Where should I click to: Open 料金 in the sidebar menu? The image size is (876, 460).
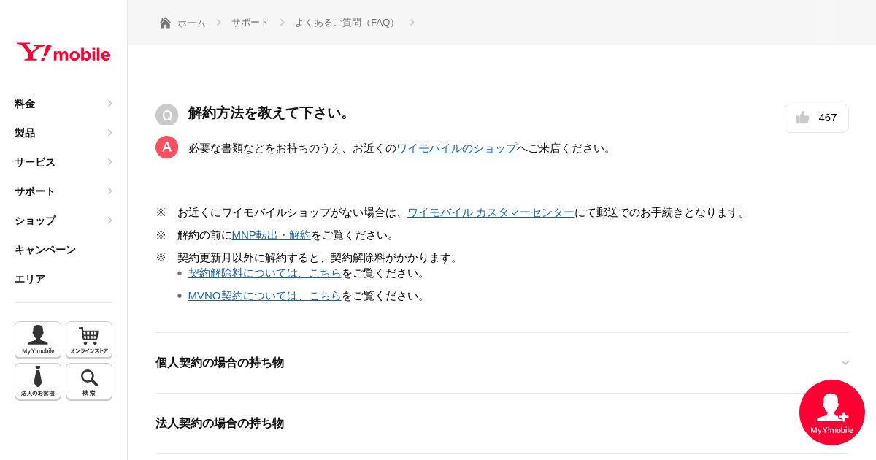pyautogui.click(x=25, y=104)
